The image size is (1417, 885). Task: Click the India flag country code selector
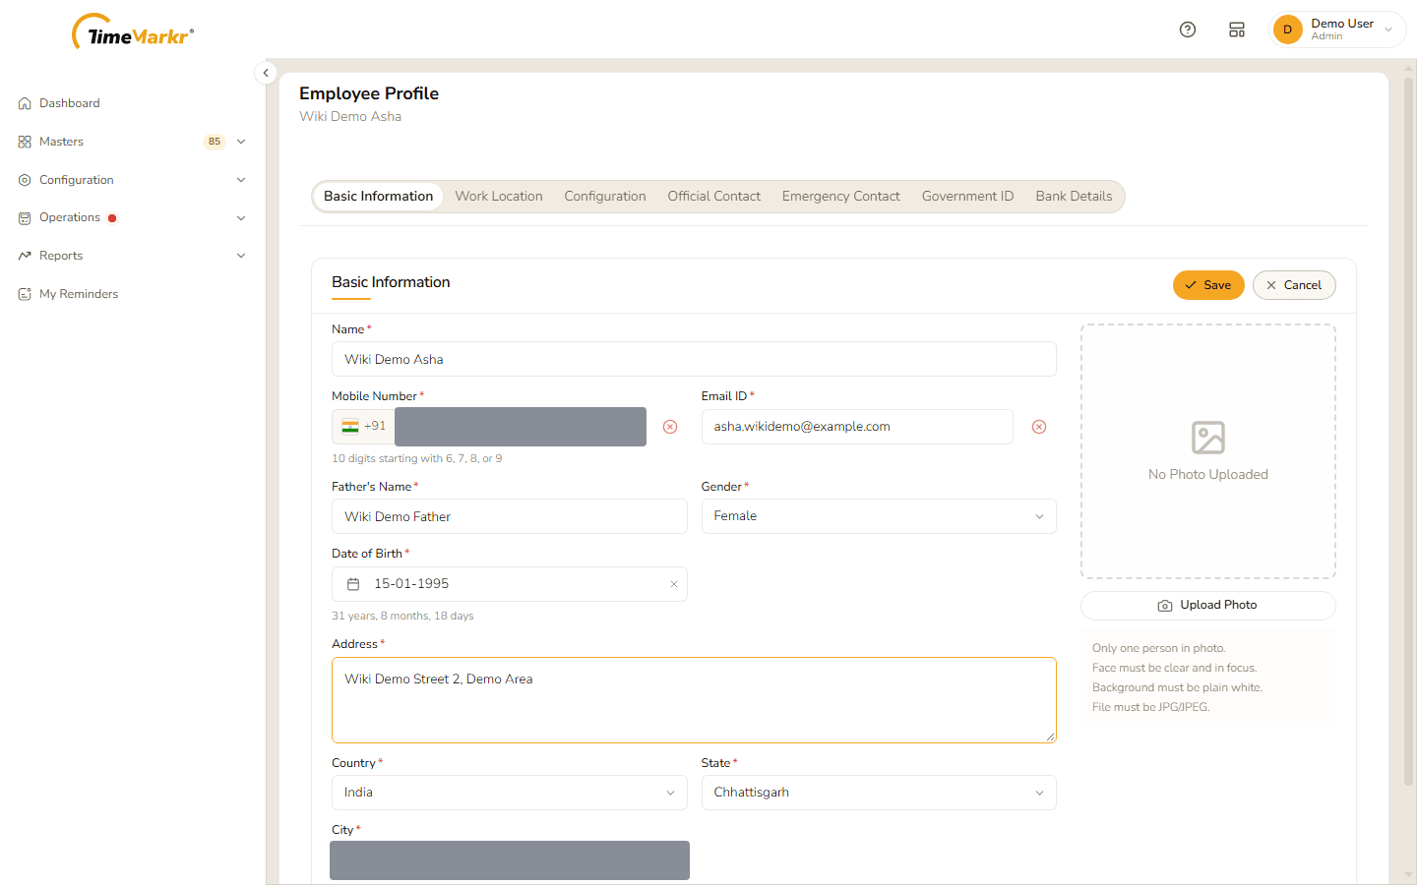pos(363,427)
